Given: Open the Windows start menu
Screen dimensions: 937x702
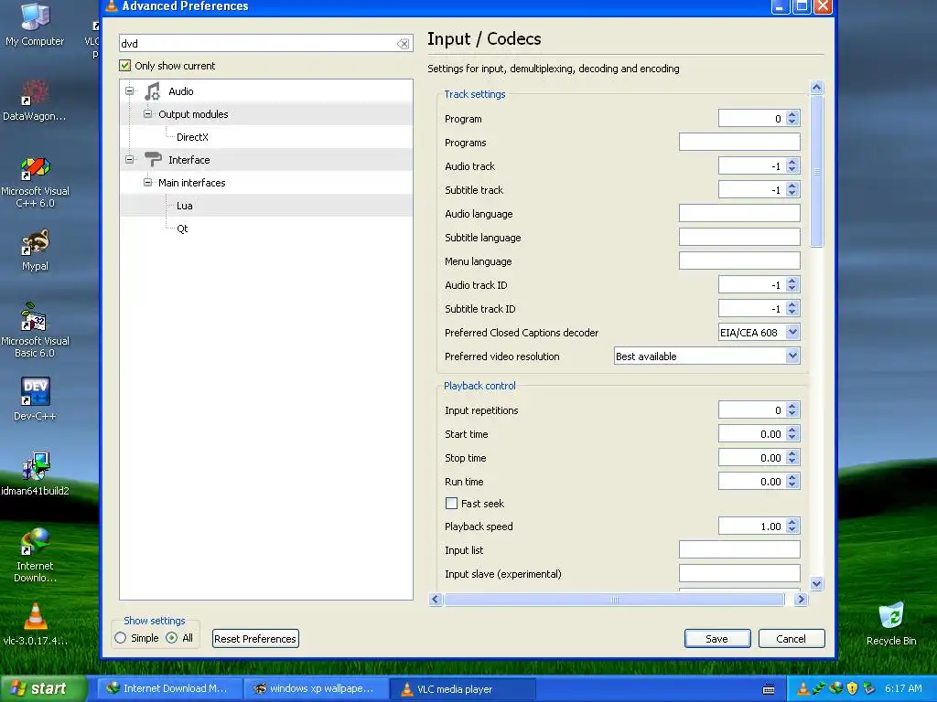Looking at the screenshot, I should 44,688.
